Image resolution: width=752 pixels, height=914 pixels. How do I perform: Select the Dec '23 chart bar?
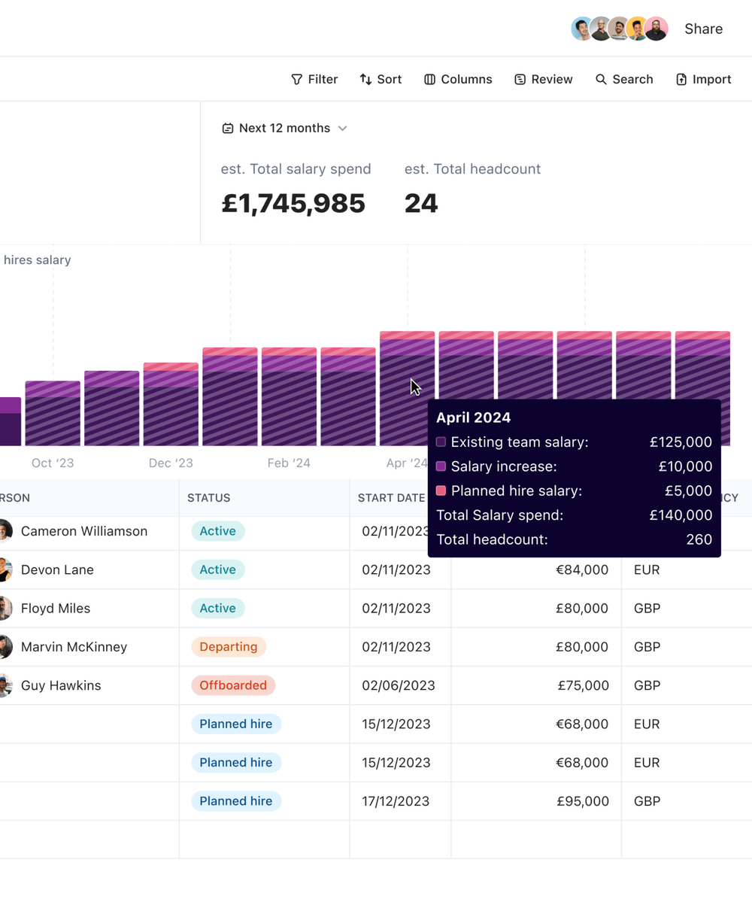171,405
